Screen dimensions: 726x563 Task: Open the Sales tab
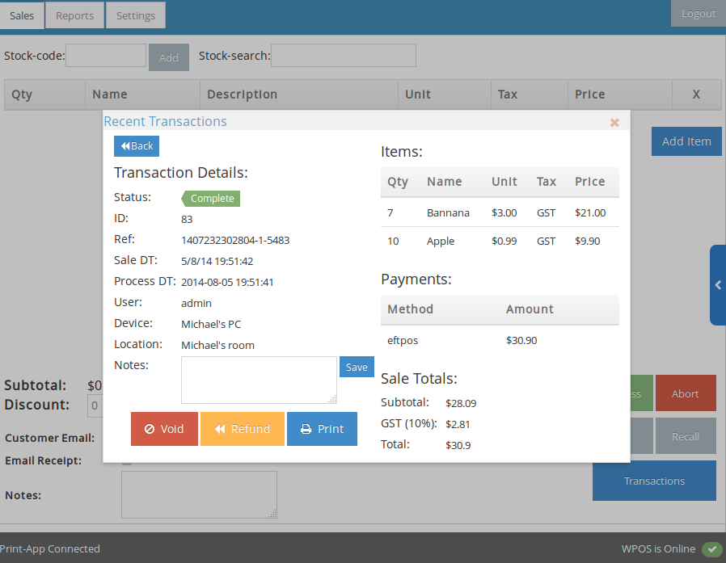pyautogui.click(x=22, y=15)
